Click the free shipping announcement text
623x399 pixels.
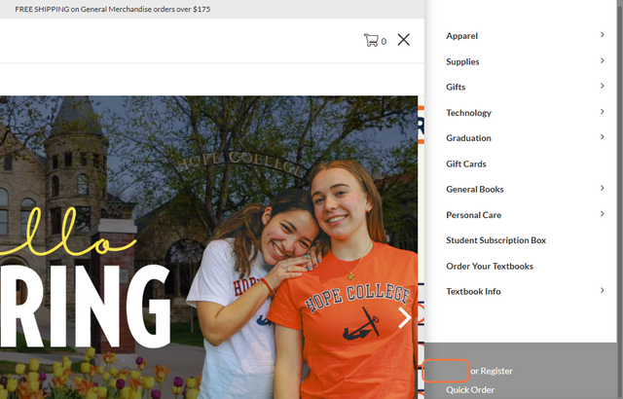(x=113, y=9)
